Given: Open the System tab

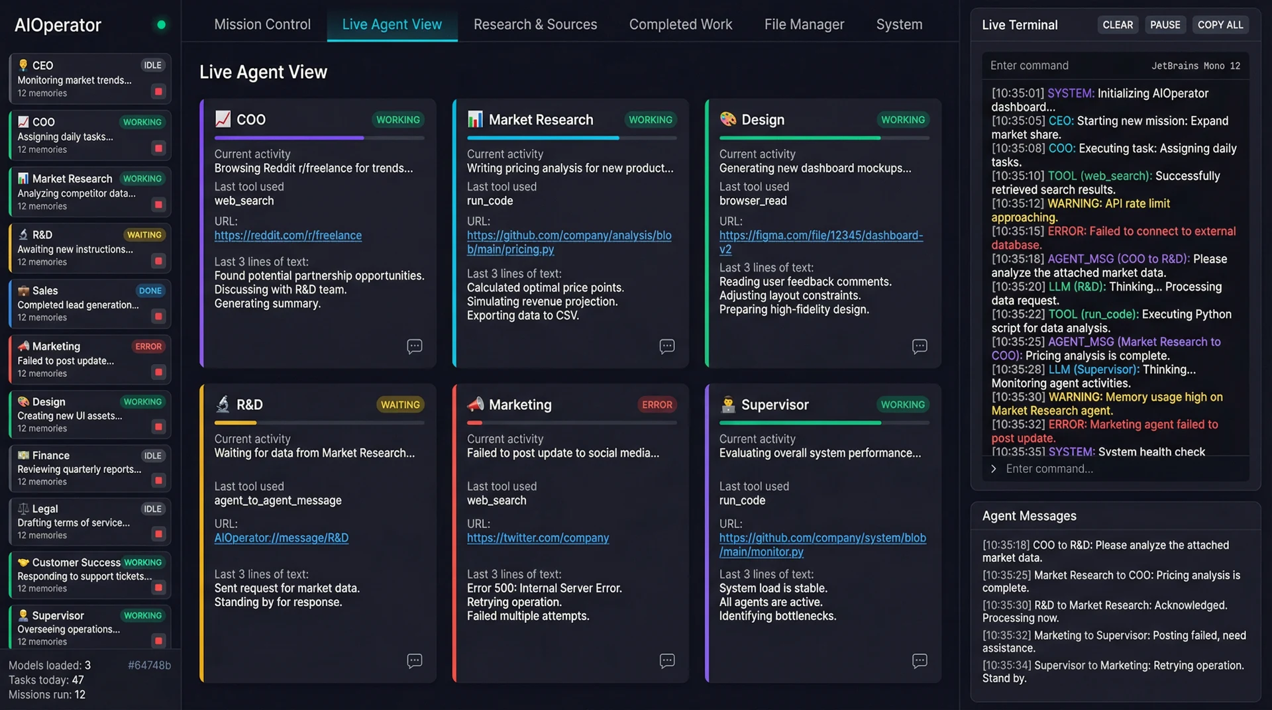Looking at the screenshot, I should (x=899, y=25).
